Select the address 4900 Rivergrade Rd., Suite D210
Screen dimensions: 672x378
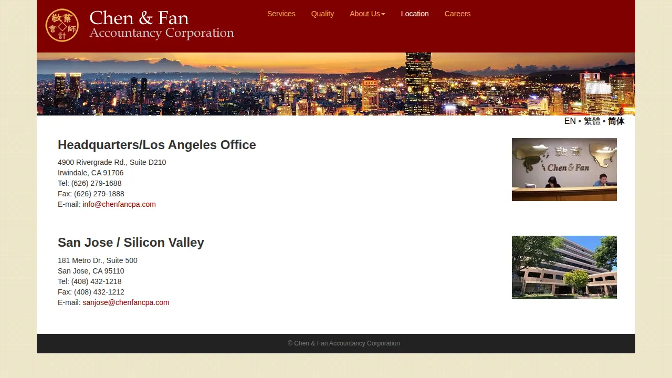pyautogui.click(x=112, y=162)
